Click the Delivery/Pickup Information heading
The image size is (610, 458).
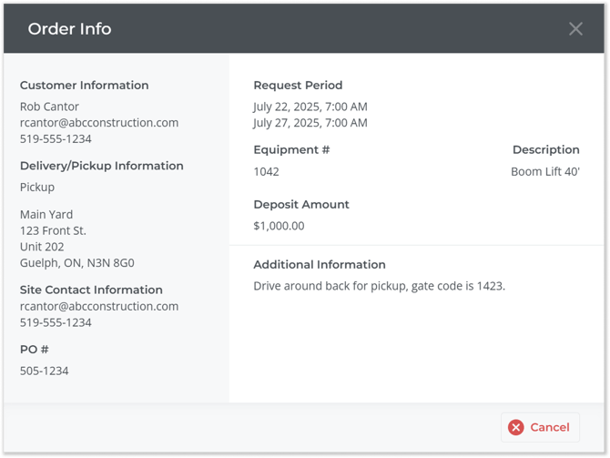(x=101, y=166)
